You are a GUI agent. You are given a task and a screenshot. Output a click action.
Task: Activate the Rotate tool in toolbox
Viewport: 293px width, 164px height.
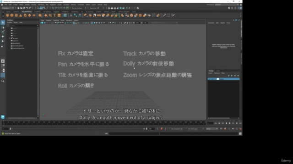point(3,41)
